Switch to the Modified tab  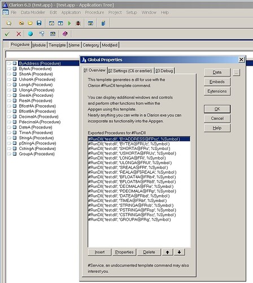(110, 45)
